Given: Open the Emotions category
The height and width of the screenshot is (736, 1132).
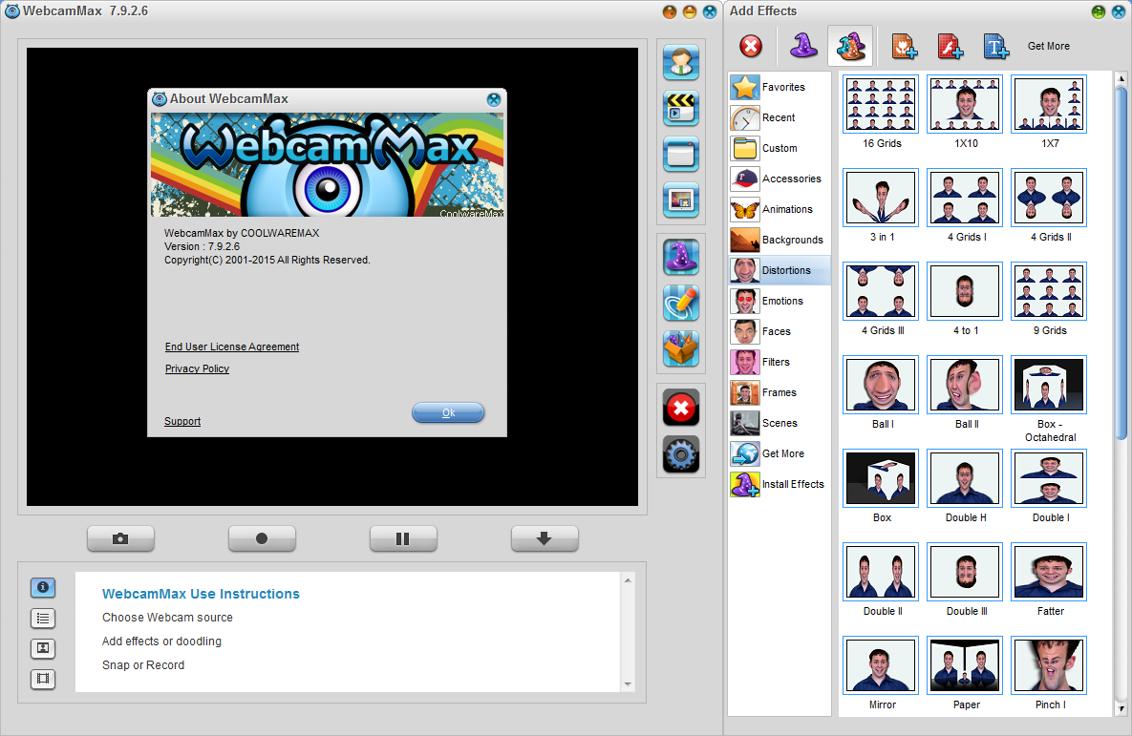Looking at the screenshot, I should pos(780,301).
